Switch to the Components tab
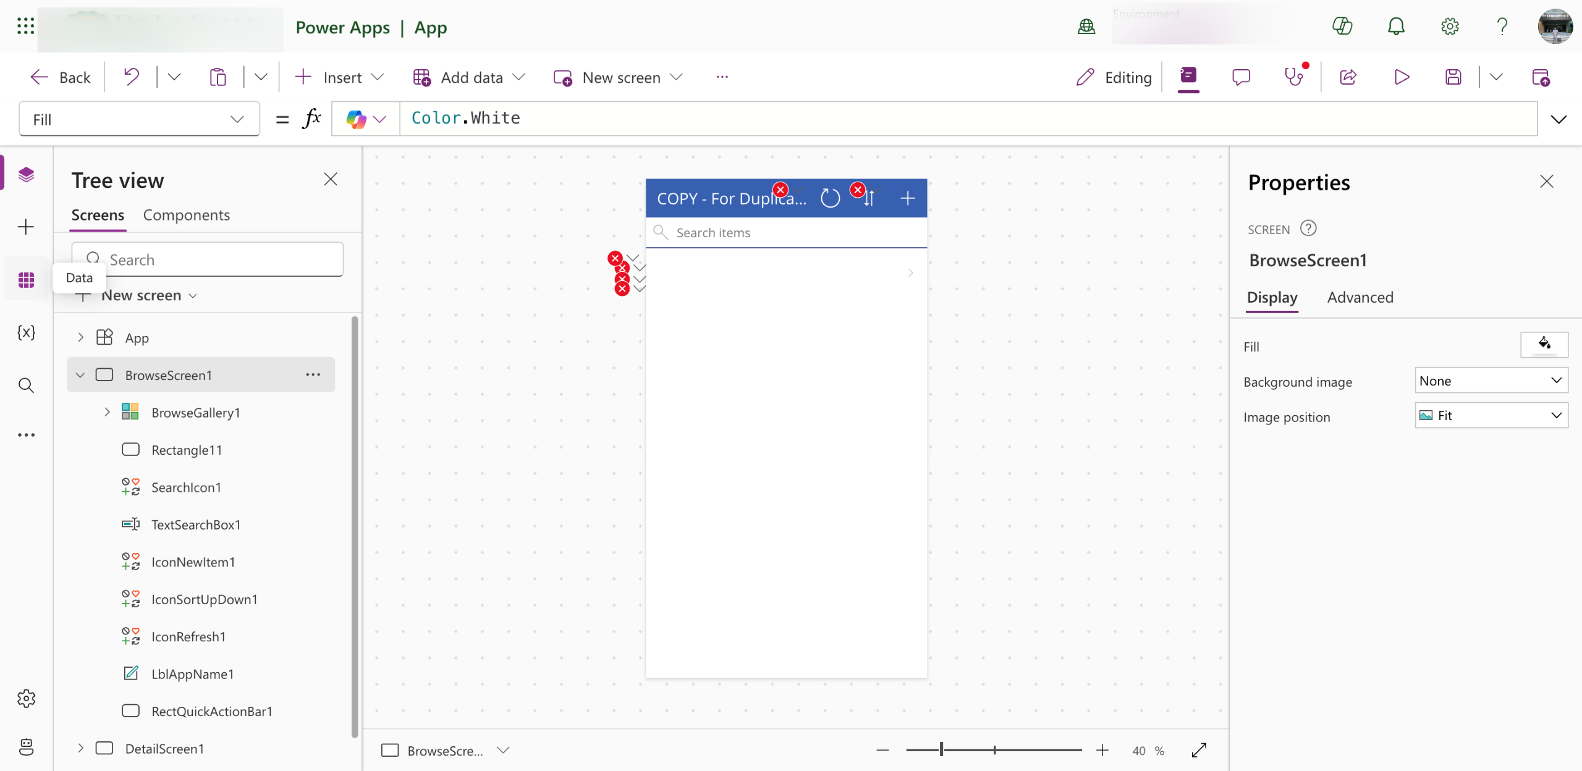This screenshot has height=771, width=1582. 186,215
